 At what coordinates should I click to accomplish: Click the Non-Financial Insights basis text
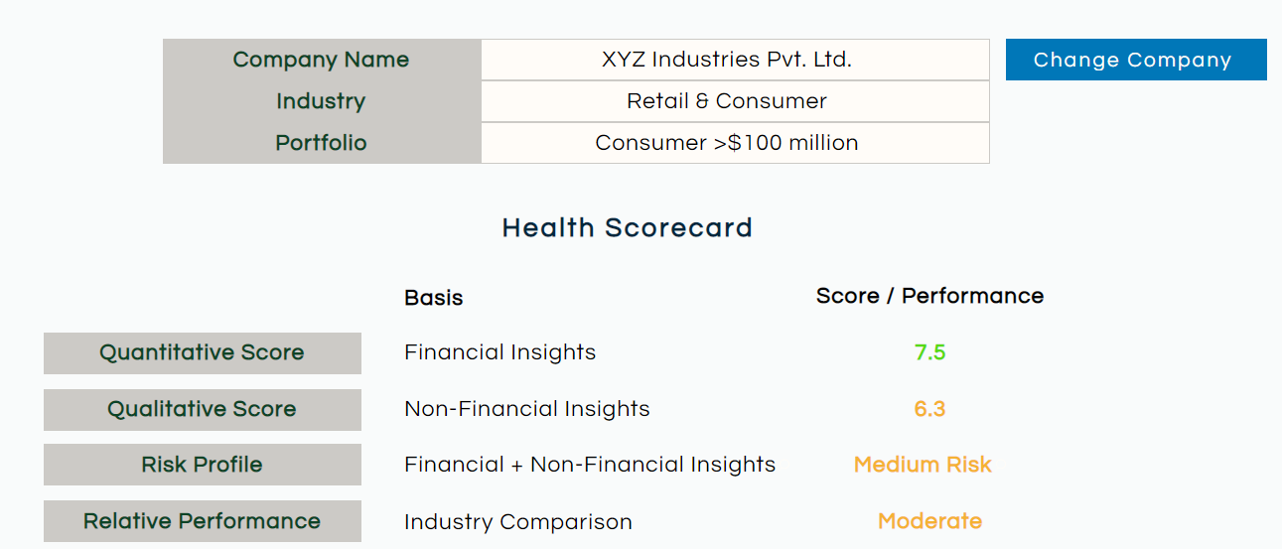527,409
